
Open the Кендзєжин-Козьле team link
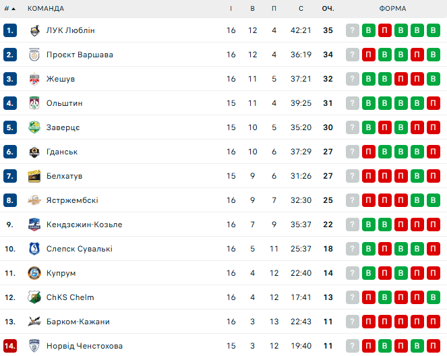click(x=84, y=225)
